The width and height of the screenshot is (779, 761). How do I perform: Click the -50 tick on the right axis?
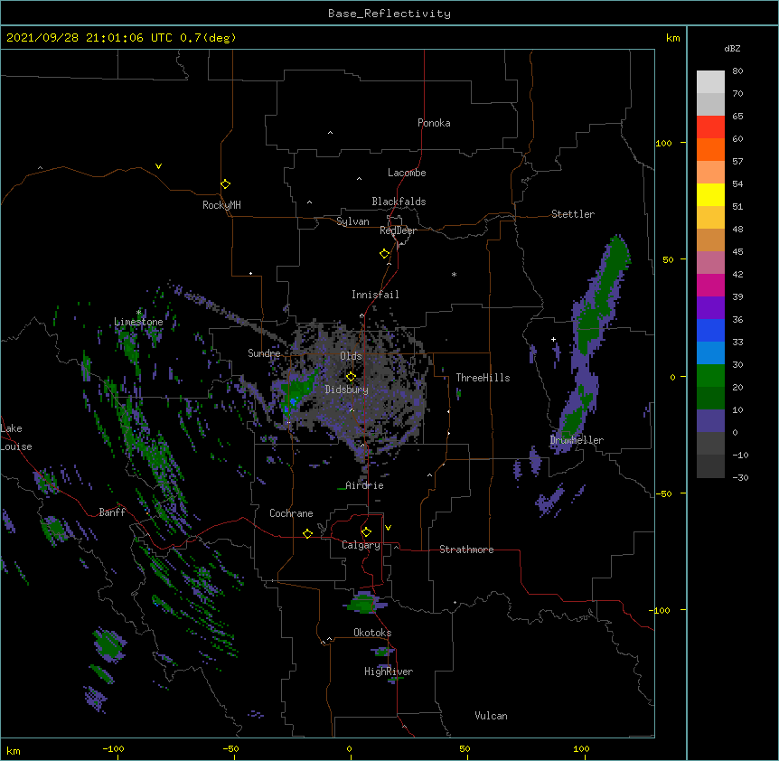pyautogui.click(x=663, y=493)
